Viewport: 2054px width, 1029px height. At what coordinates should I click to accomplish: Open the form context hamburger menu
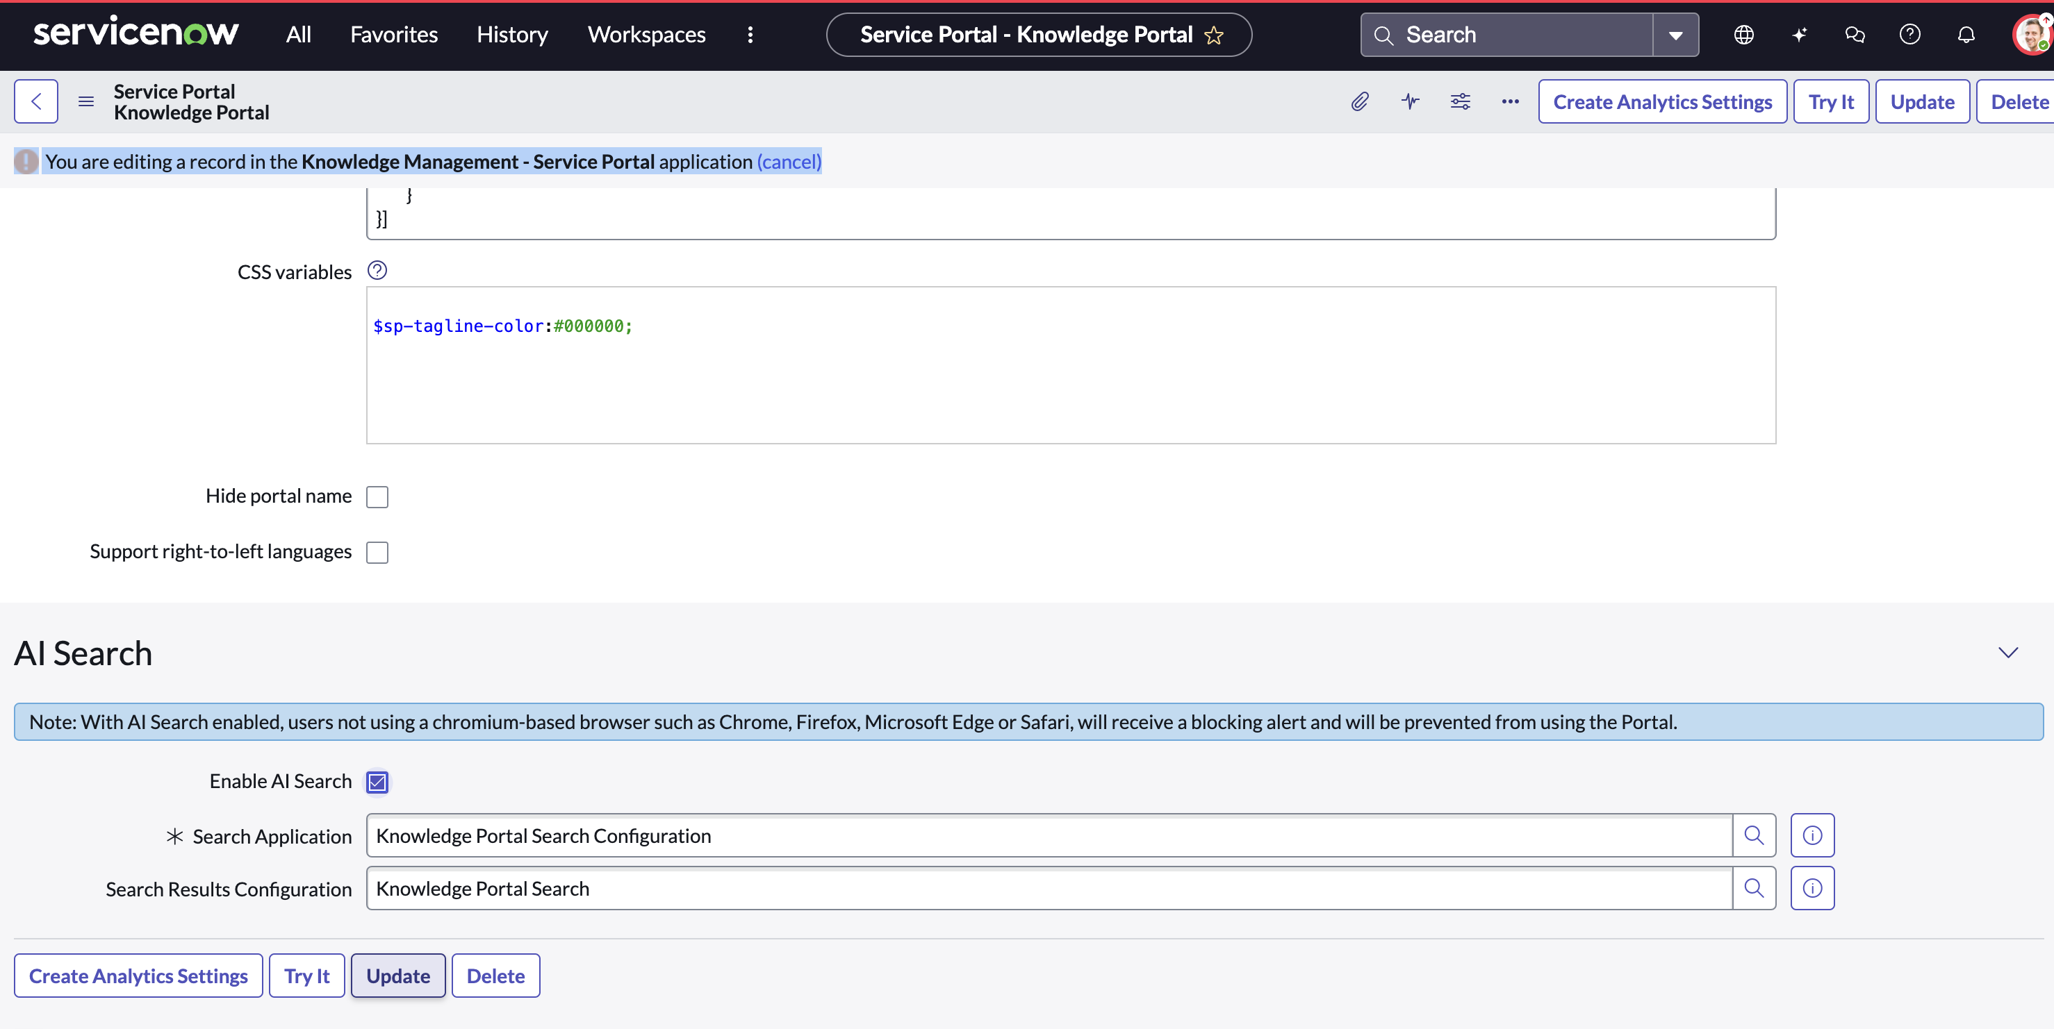(86, 101)
